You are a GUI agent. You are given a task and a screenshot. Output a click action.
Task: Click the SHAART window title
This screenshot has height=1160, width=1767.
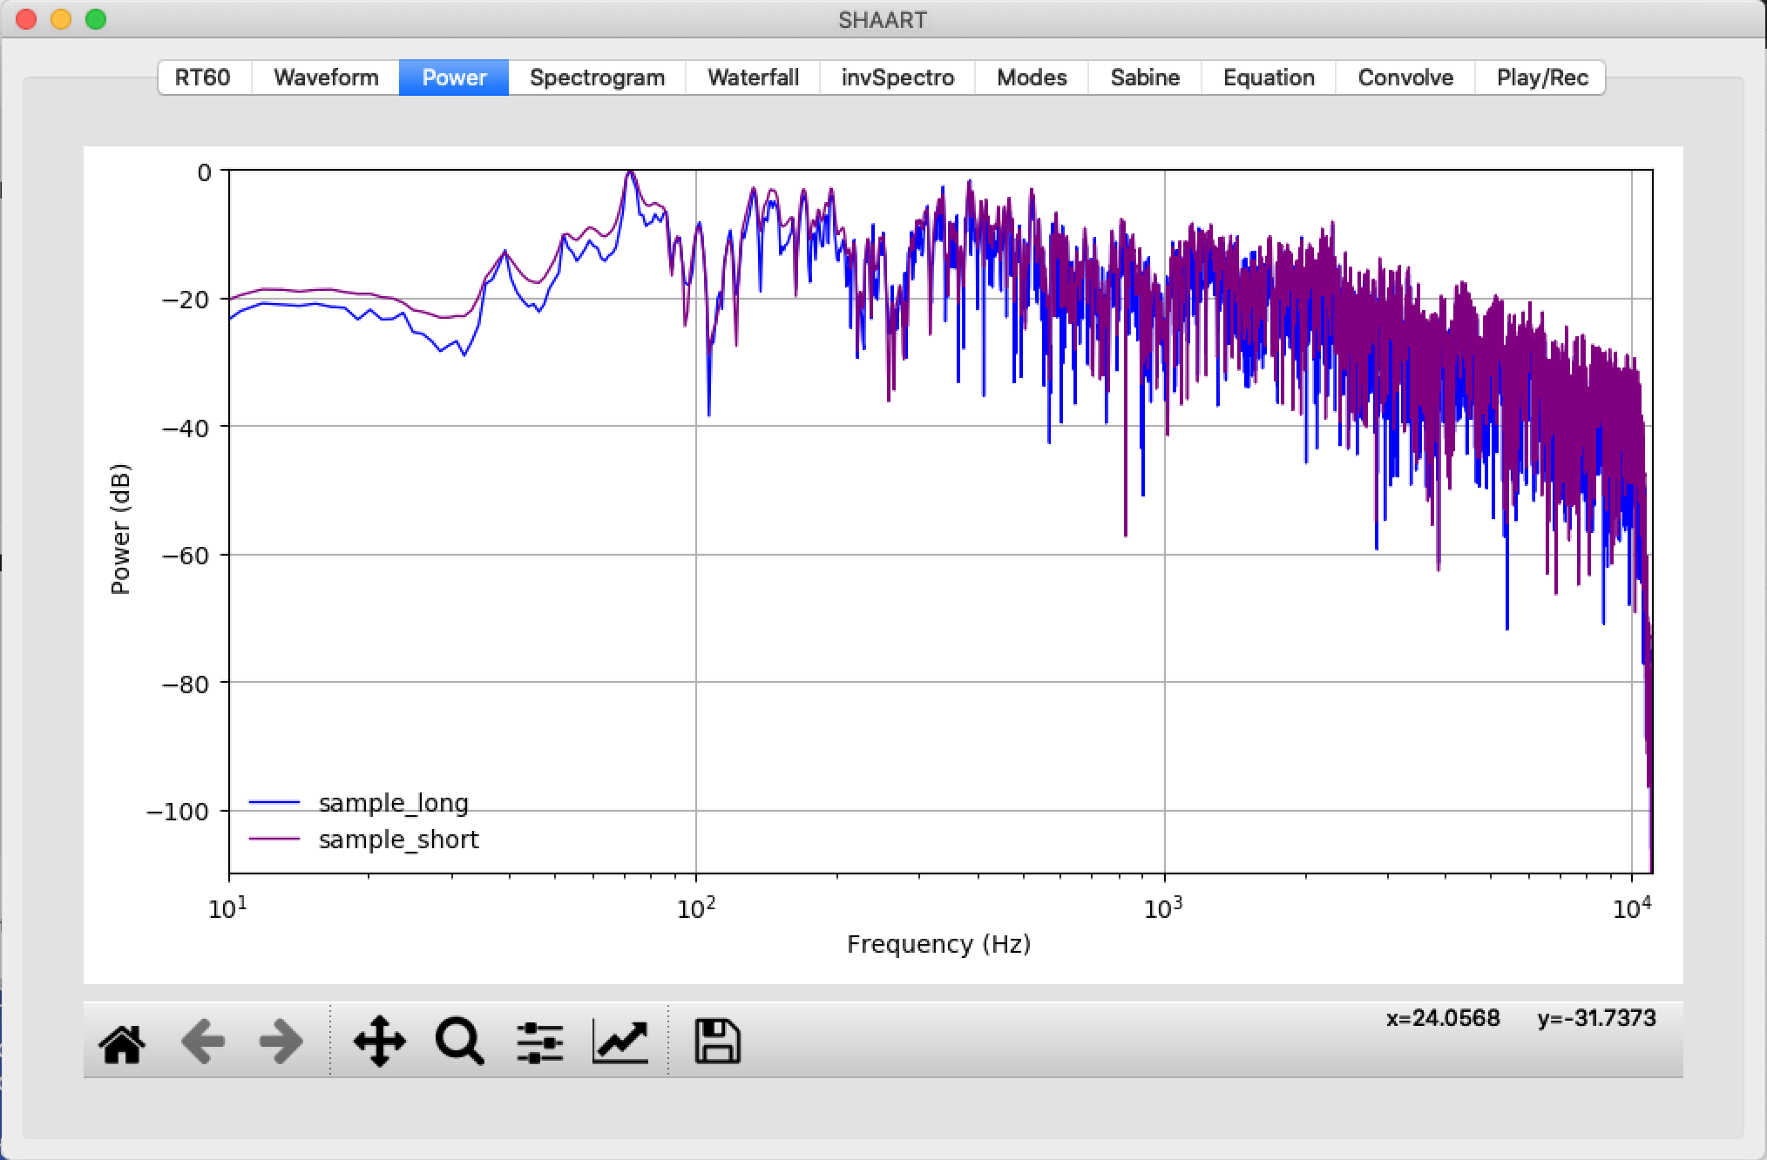point(883,20)
